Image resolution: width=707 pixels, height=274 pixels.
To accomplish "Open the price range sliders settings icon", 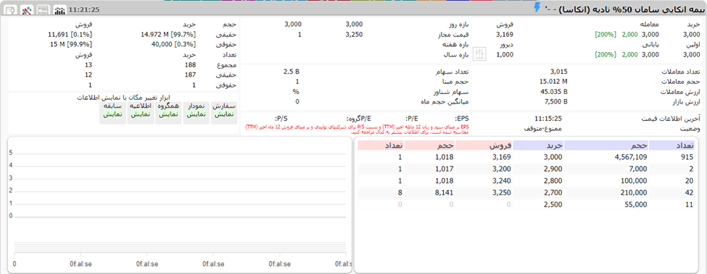I will pyautogui.click(x=480, y=54).
